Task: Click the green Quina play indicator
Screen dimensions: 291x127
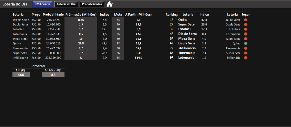Action: pos(246,44)
